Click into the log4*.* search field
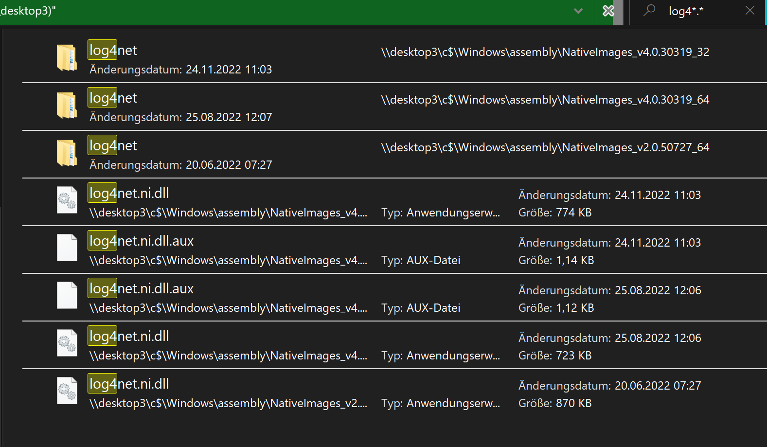 [697, 12]
